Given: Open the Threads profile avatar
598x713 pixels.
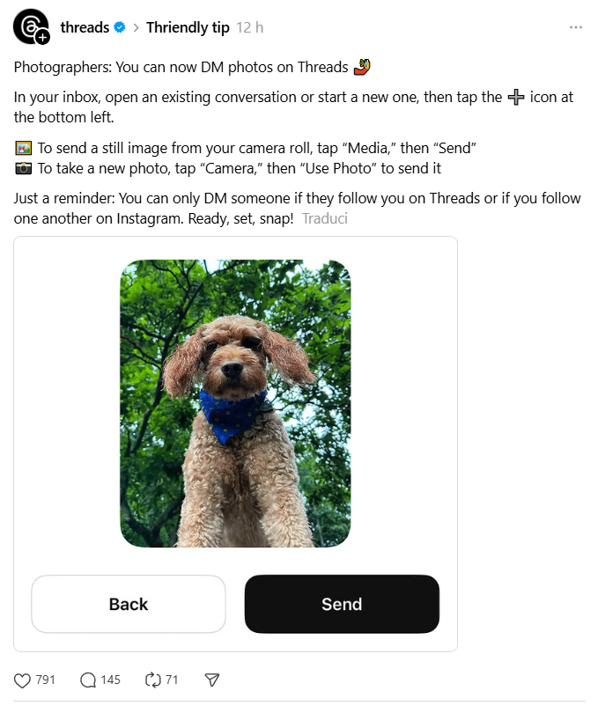Looking at the screenshot, I should coord(30,26).
